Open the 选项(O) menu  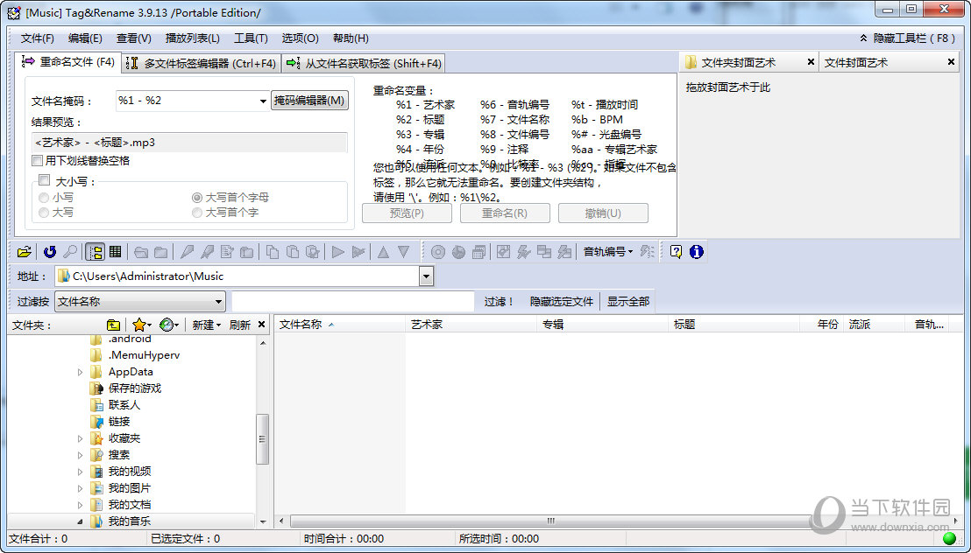click(x=301, y=38)
